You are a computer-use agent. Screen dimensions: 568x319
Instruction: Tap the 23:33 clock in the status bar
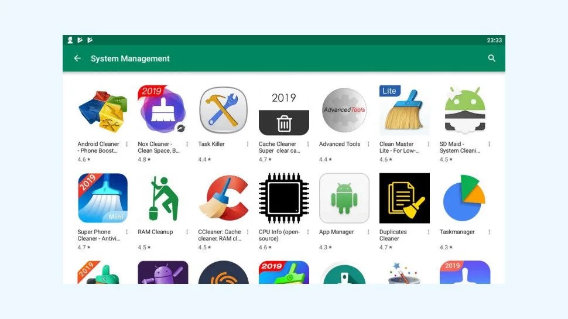[x=494, y=40]
